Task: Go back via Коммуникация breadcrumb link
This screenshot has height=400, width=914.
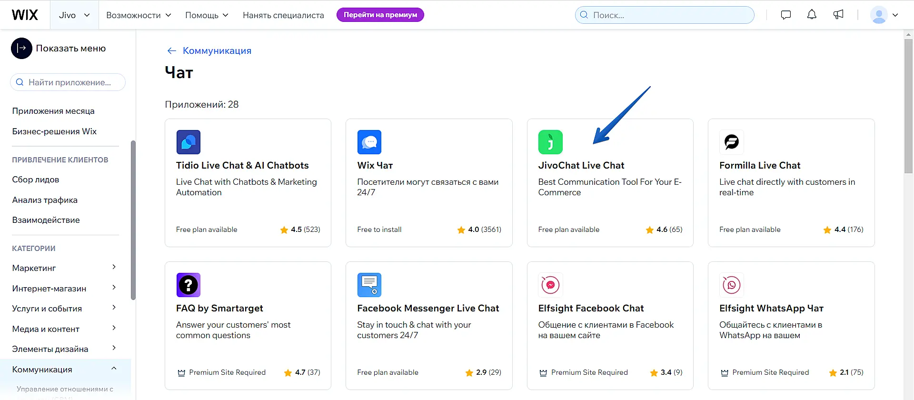Action: pyautogui.click(x=217, y=50)
